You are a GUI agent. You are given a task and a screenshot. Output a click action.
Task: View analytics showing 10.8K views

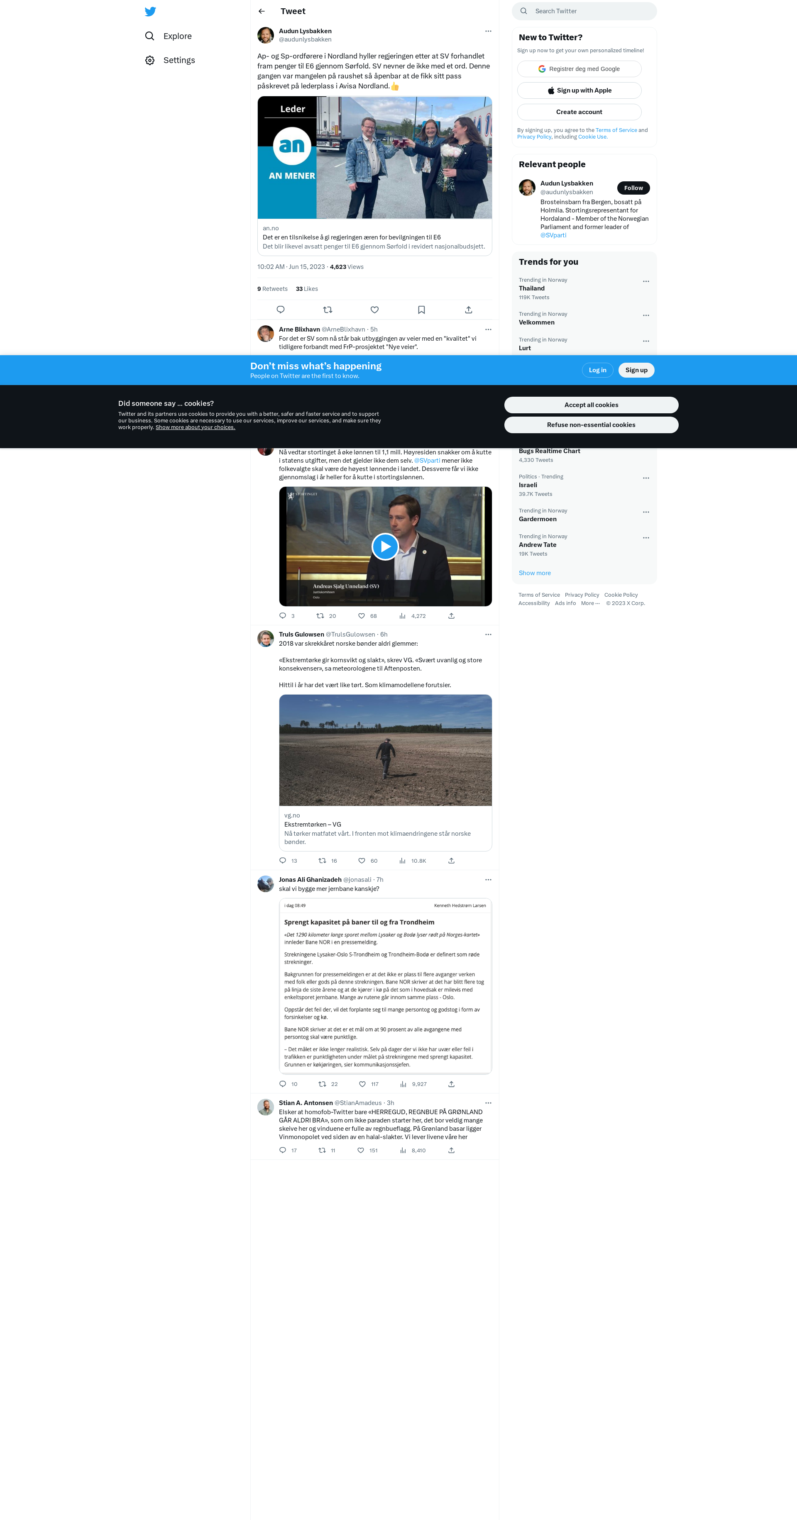(412, 861)
